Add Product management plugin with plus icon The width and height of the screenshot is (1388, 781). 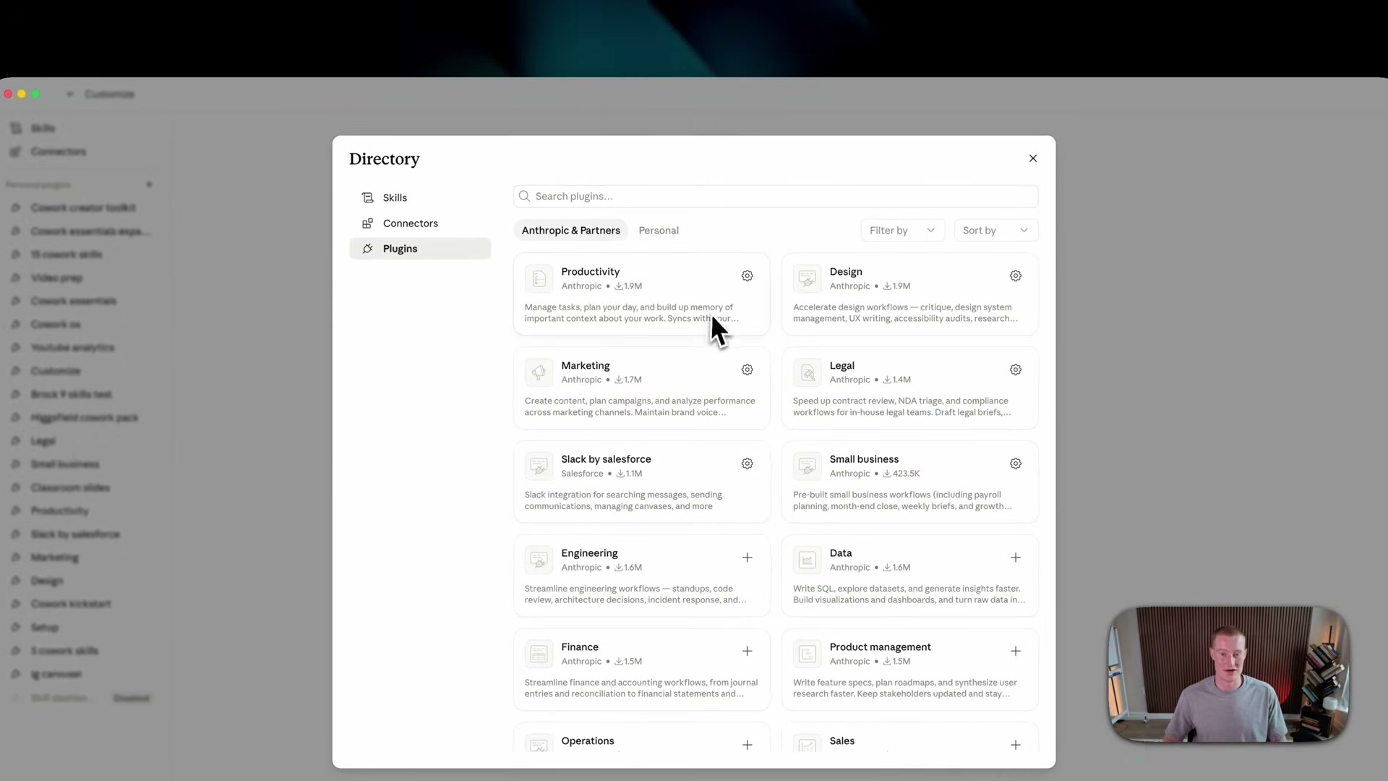tap(1016, 651)
